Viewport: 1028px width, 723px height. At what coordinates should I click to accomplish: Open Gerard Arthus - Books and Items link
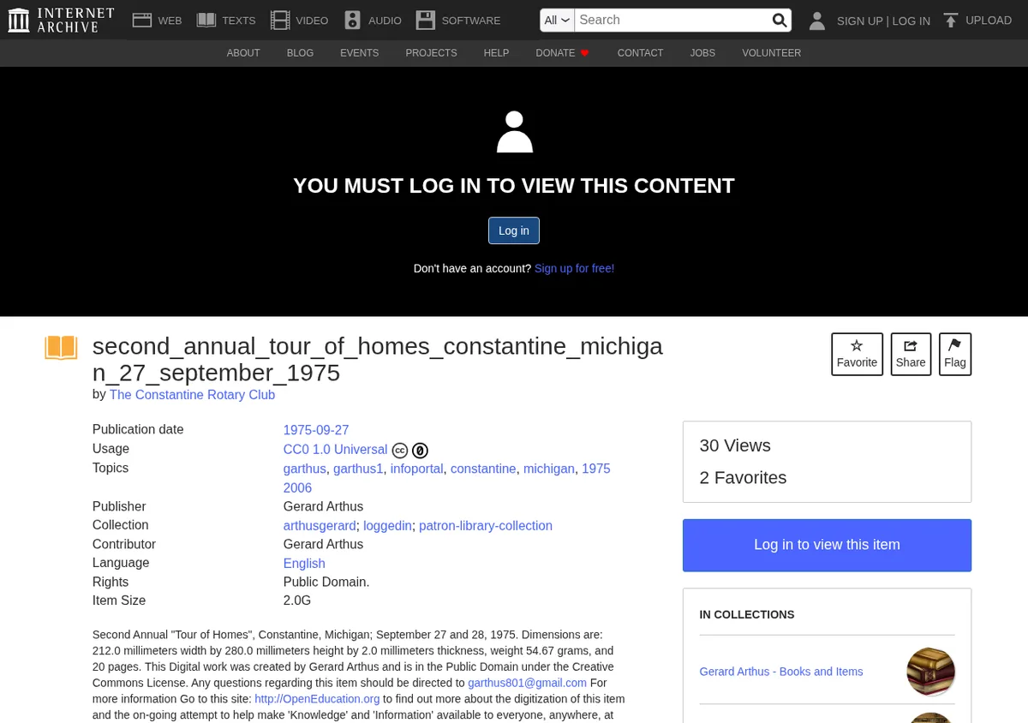click(781, 672)
